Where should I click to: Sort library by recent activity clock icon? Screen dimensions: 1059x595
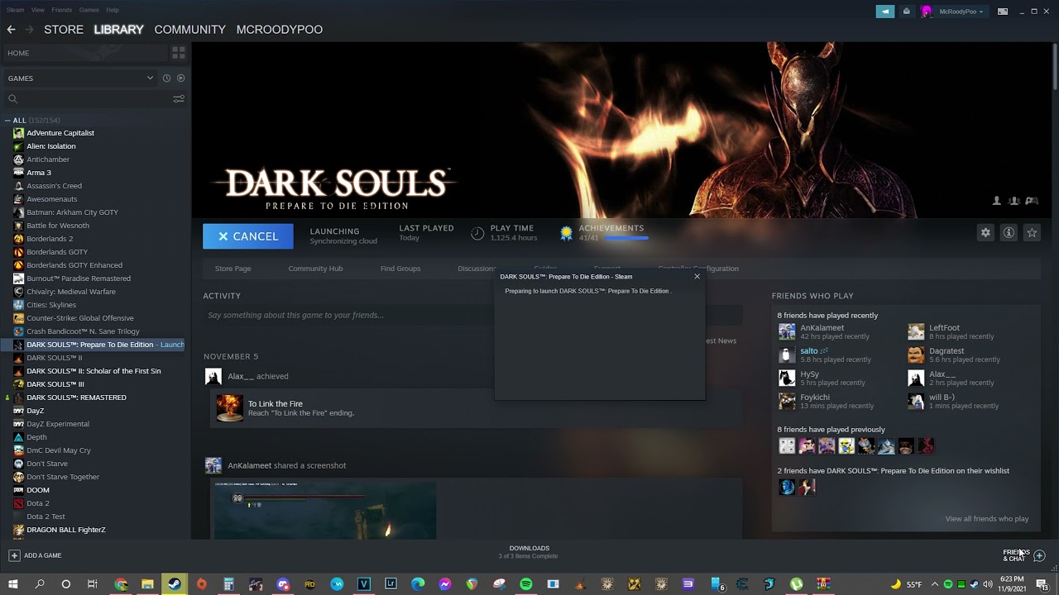(166, 79)
